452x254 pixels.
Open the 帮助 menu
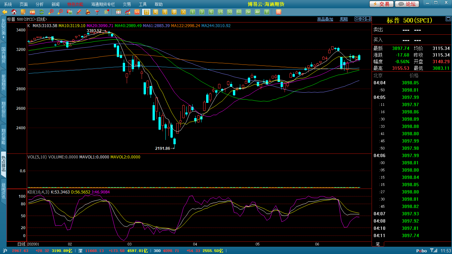(x=159, y=4)
